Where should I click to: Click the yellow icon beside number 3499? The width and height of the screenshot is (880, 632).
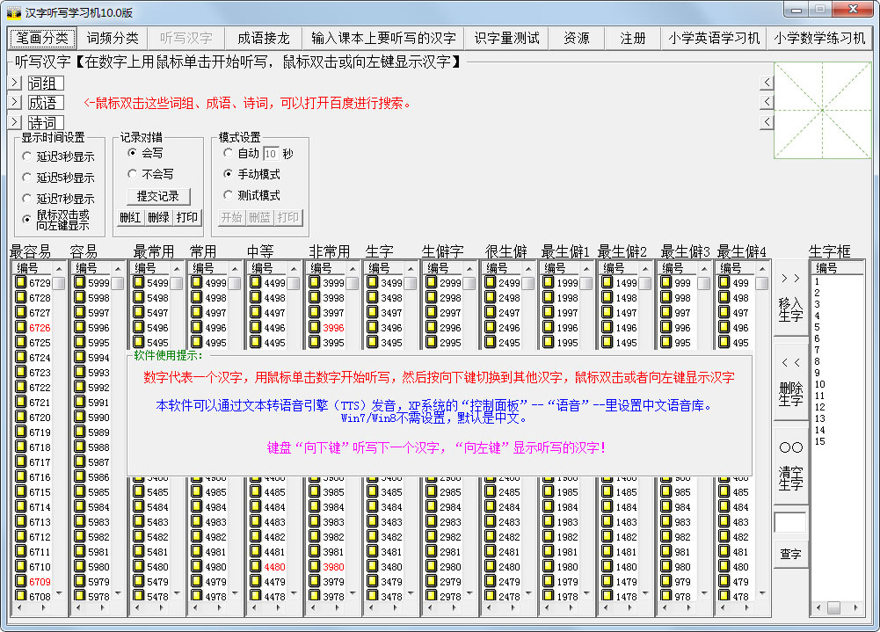[x=373, y=282]
